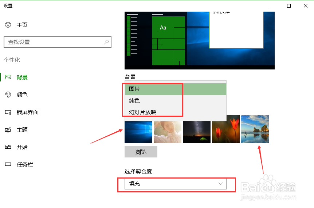The height and width of the screenshot is (208, 314).
Task: Open the Home gear icon
Action: tap(8, 25)
